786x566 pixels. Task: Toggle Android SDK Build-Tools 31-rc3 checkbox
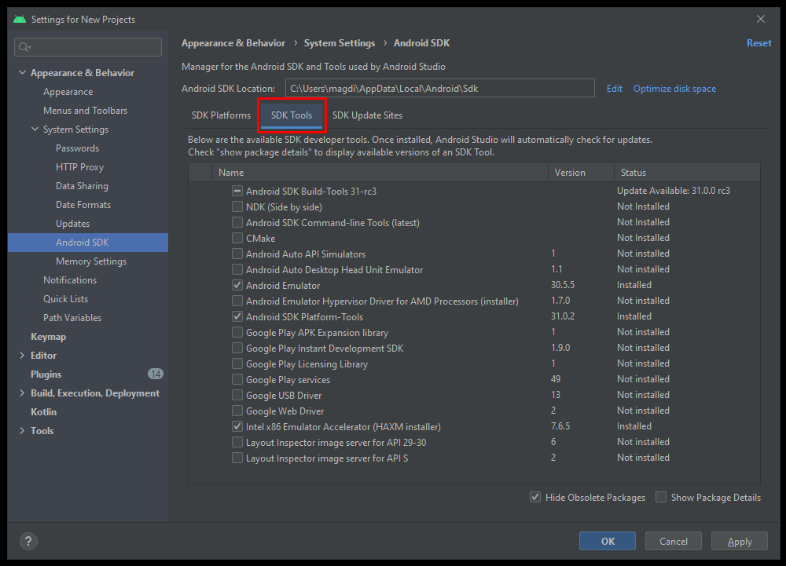click(x=237, y=191)
